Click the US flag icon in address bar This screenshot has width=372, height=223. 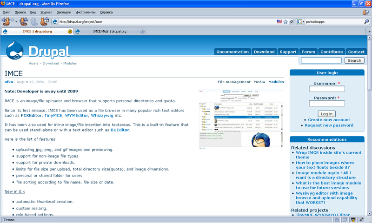click(279, 21)
